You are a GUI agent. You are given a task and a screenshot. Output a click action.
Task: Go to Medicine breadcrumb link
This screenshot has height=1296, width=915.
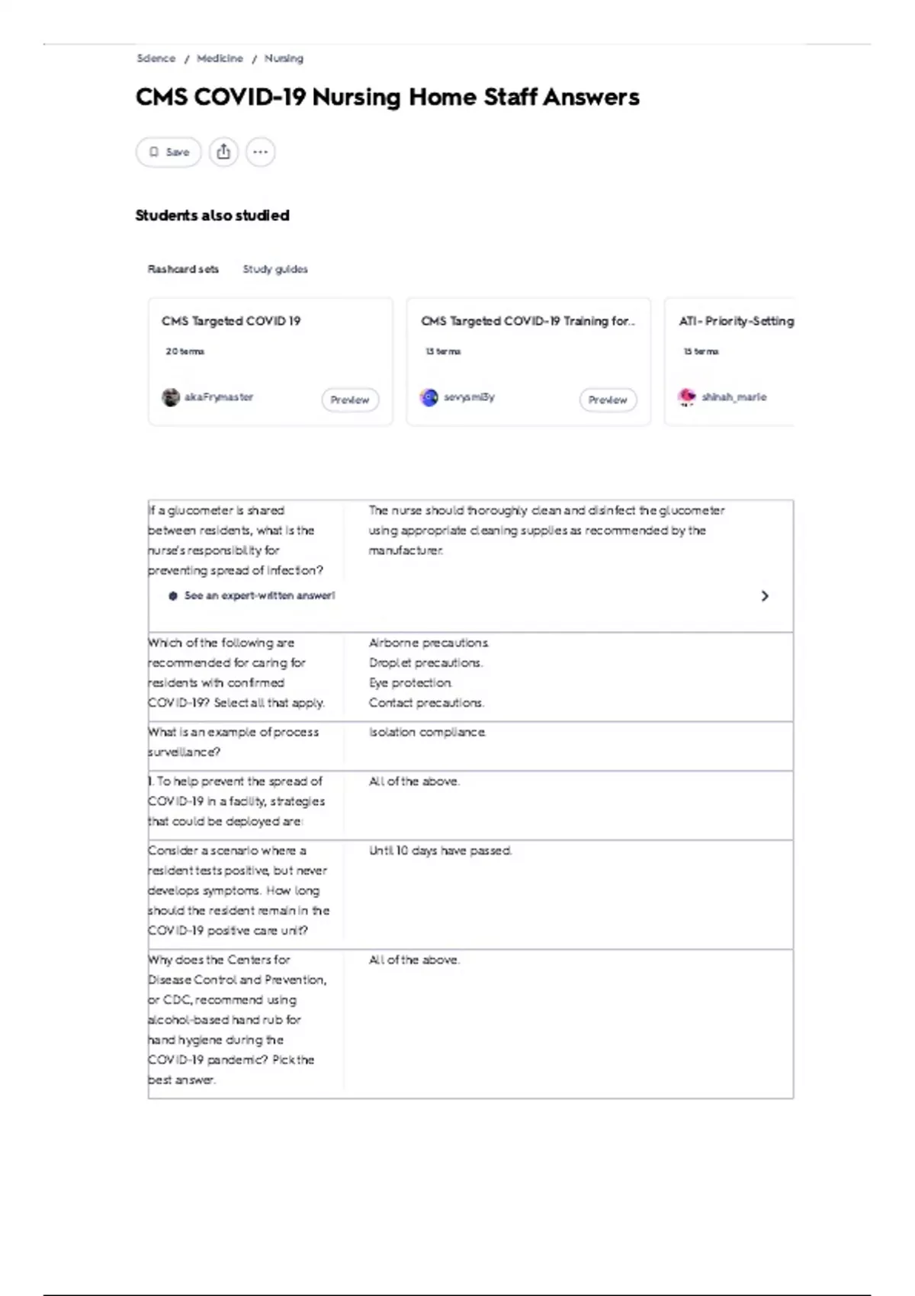220,58
